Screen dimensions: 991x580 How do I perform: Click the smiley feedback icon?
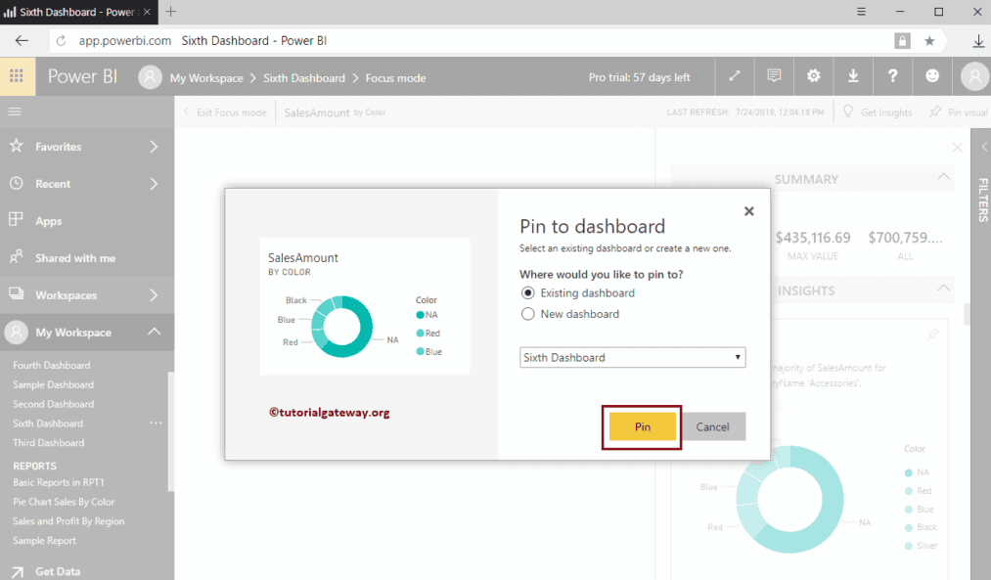[x=931, y=75]
